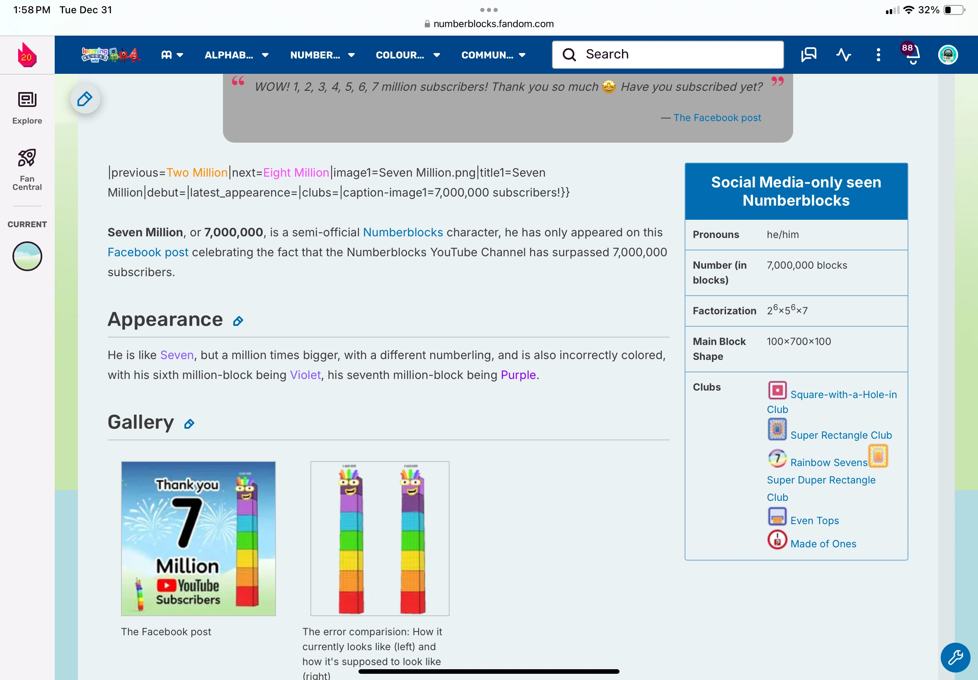Open Super Duper Rectangle Club link

pyautogui.click(x=821, y=489)
